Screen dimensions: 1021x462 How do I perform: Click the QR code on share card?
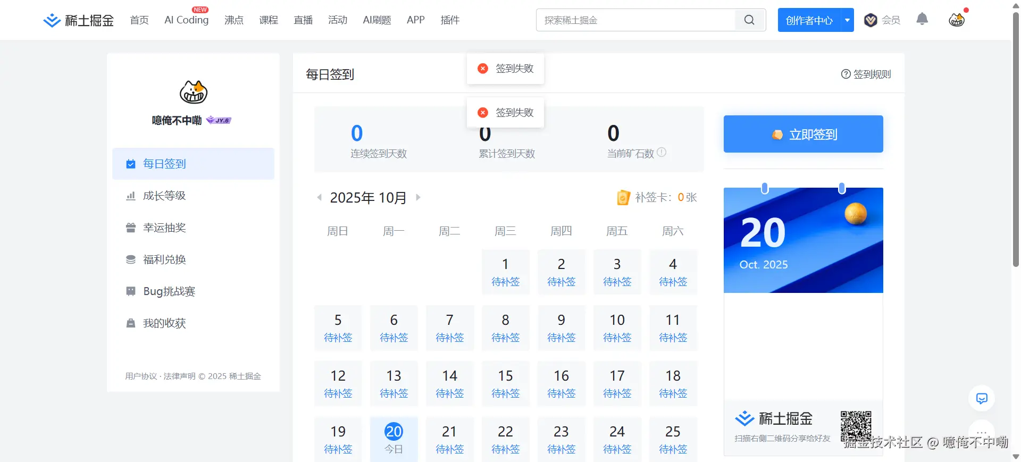pyautogui.click(x=856, y=426)
